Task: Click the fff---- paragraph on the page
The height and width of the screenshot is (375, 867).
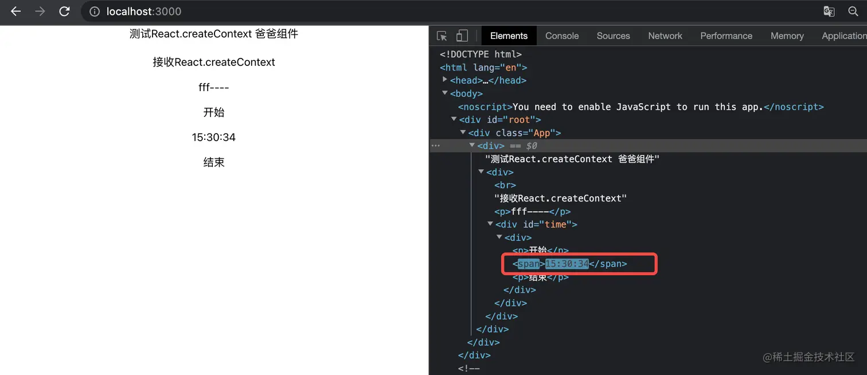Action: click(214, 87)
